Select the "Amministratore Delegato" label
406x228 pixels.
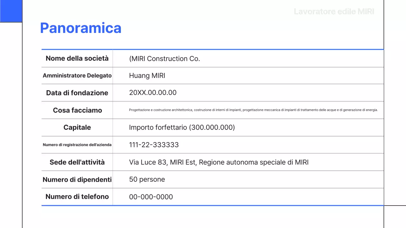point(77,75)
